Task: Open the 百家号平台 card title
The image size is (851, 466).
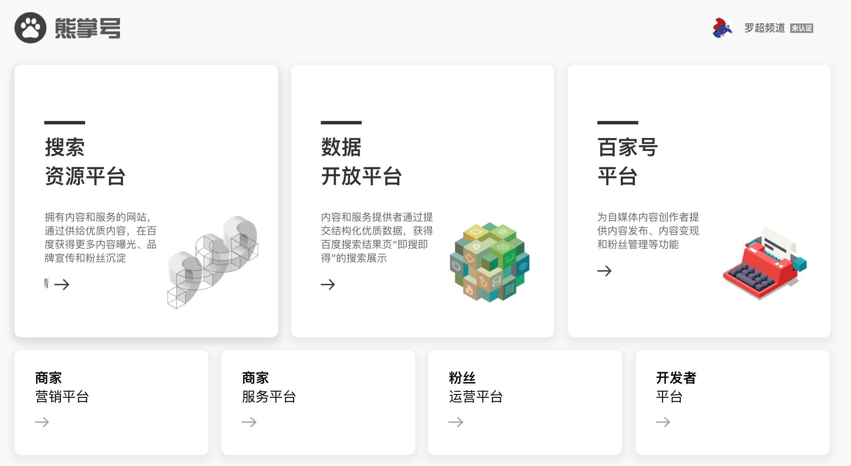Action: tap(628, 162)
